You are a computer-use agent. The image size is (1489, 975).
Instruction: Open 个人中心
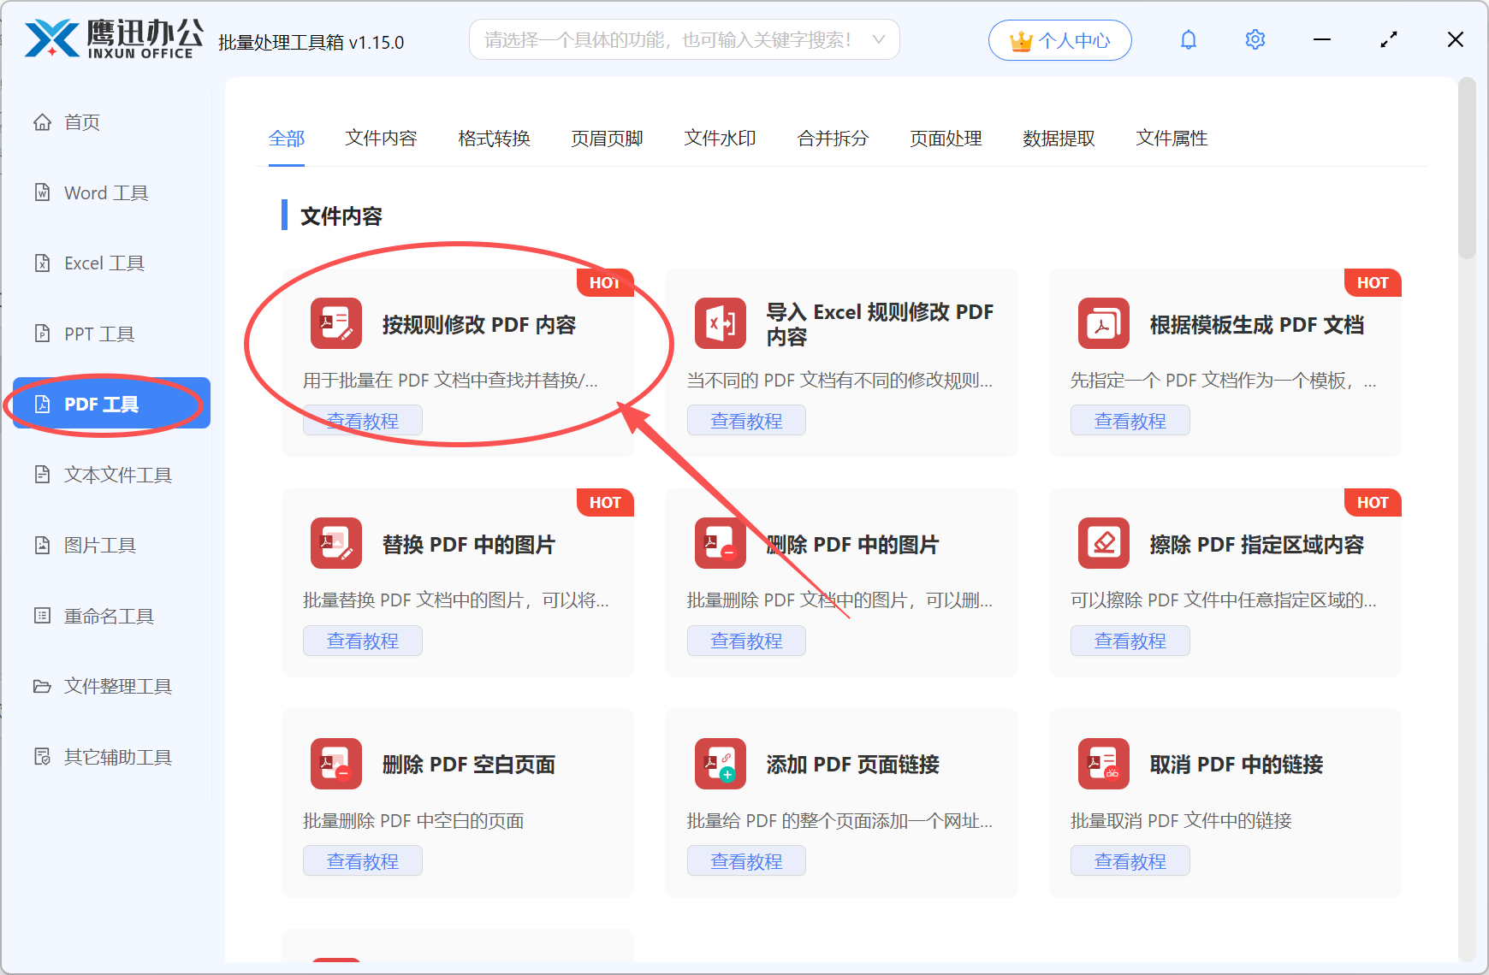coord(1060,39)
